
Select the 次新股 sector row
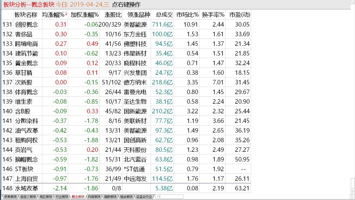(126, 82)
